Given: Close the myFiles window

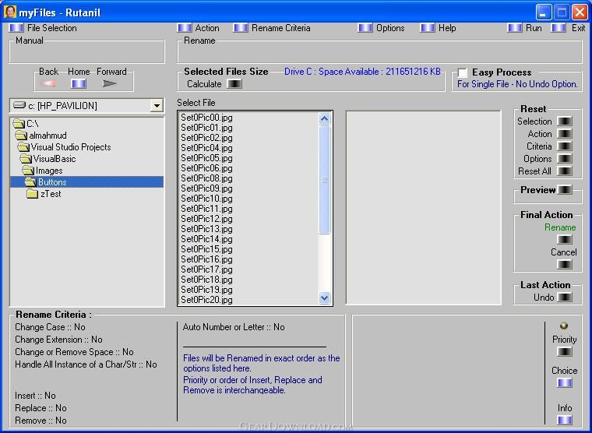Looking at the screenshot, I should click(x=580, y=12).
